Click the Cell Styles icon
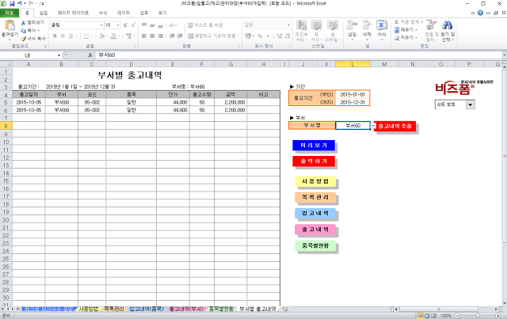The height and width of the screenshot is (319, 507). [332, 25]
